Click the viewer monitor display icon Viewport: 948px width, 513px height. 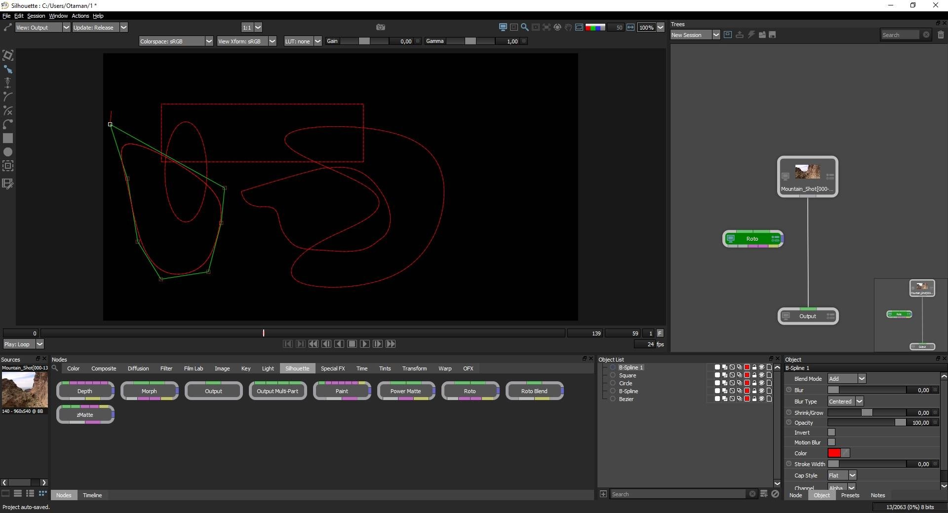503,28
